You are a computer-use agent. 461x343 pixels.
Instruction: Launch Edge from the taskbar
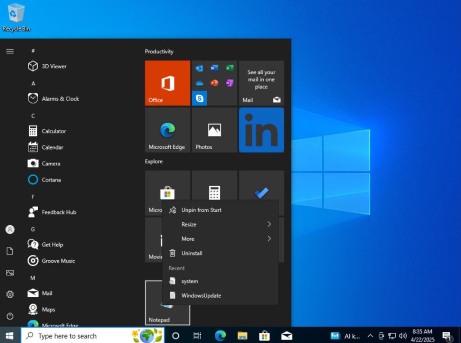click(220, 335)
